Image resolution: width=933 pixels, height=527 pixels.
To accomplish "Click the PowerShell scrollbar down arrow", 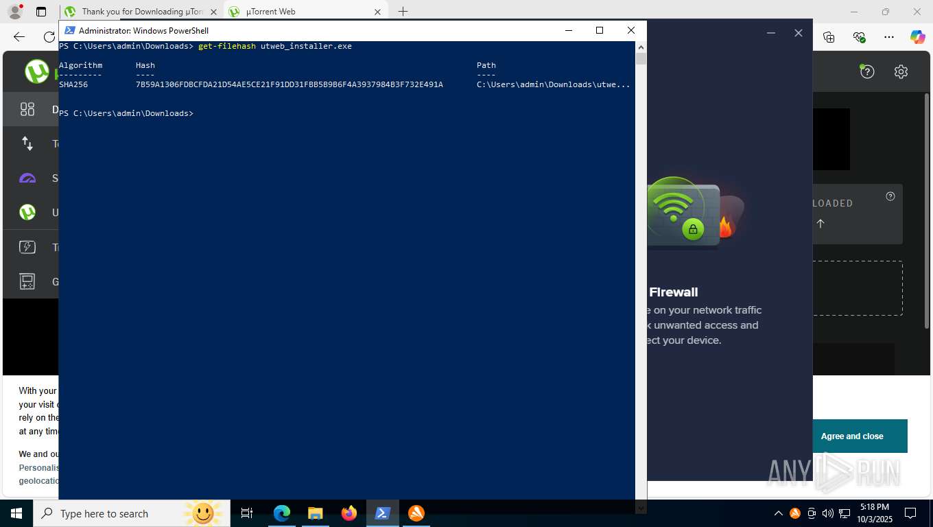I will pos(641,508).
